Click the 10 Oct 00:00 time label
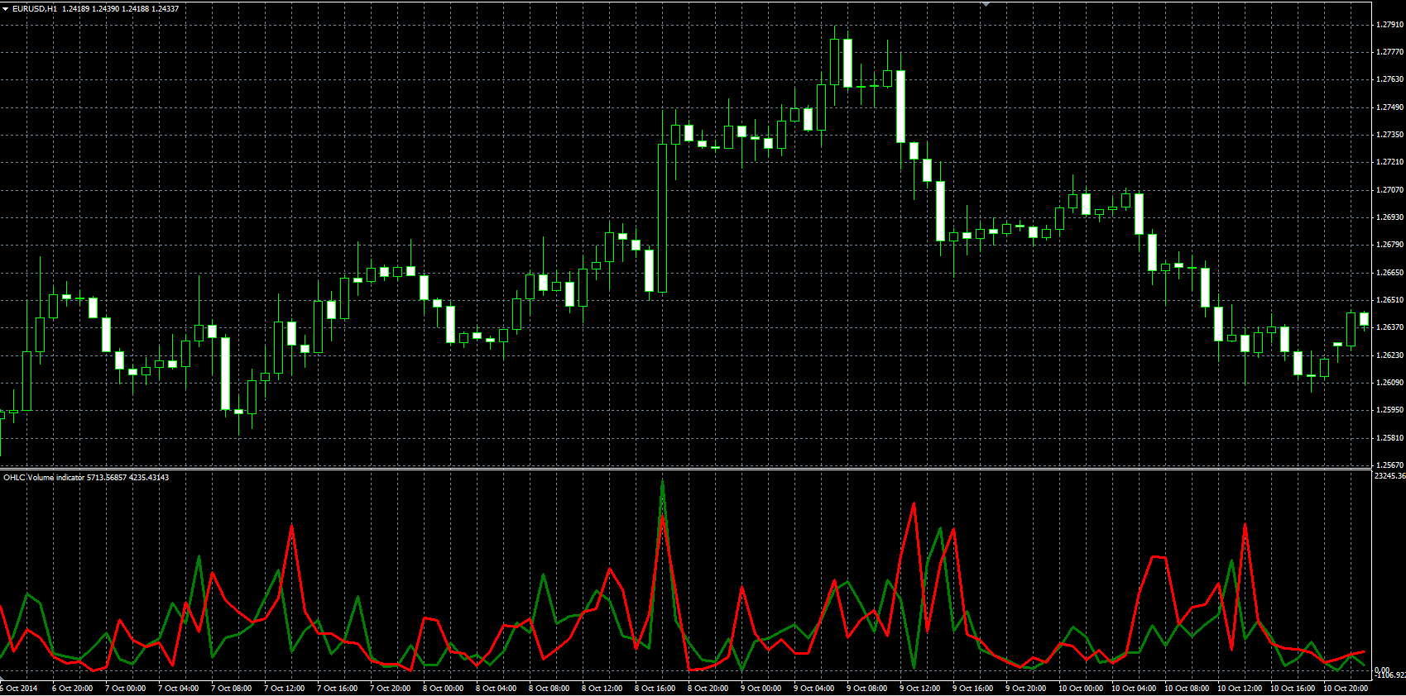The height and width of the screenshot is (696, 1406). pos(1081,689)
